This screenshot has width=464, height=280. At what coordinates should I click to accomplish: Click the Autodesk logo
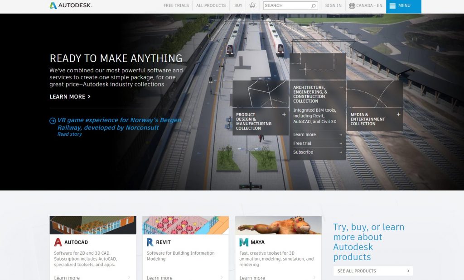tap(71, 5)
